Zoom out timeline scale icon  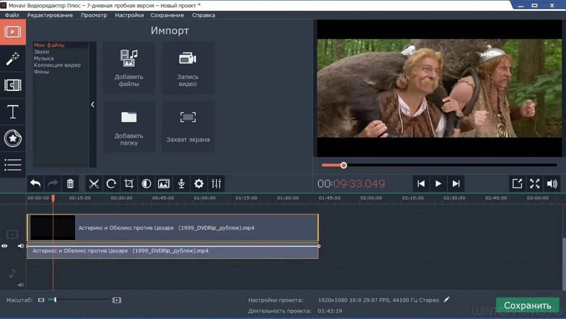coord(41,300)
